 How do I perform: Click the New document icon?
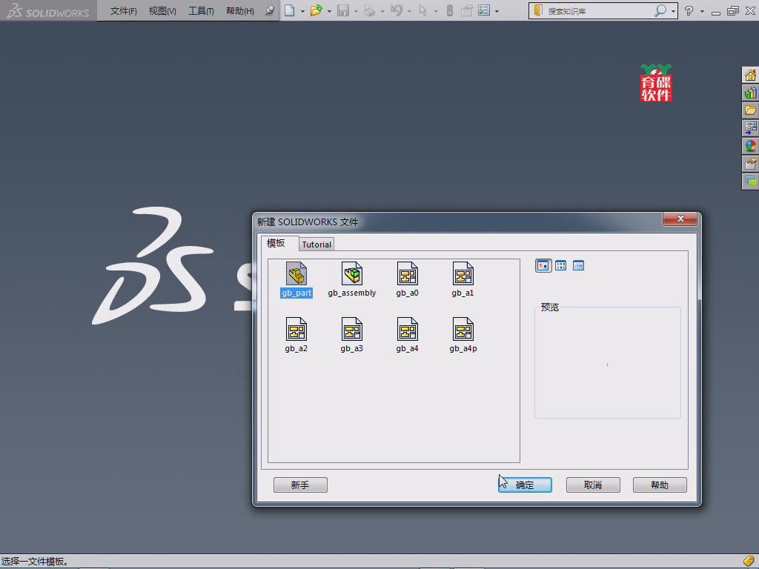pyautogui.click(x=290, y=10)
